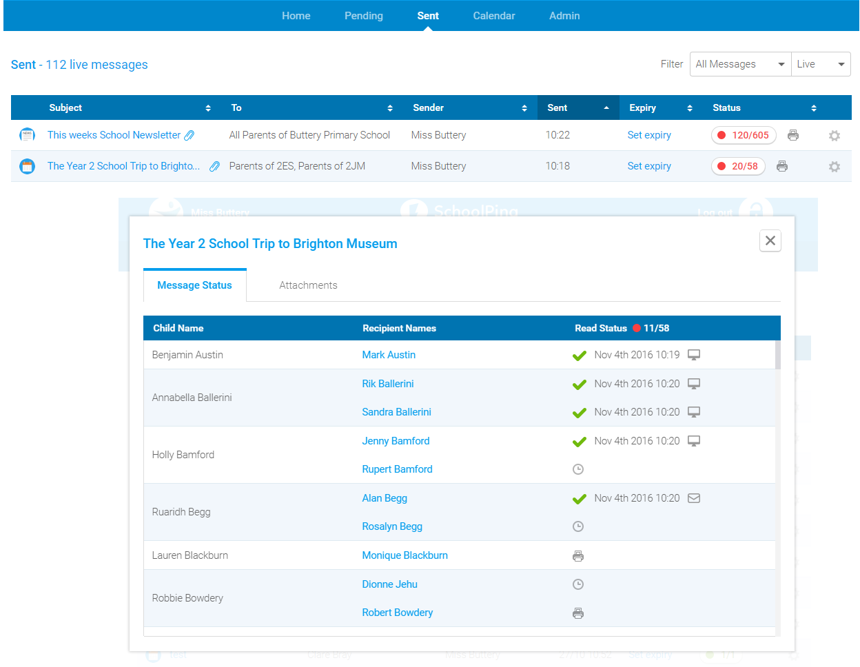Set expiry for the Year 2 School Trip
This screenshot has height=667, width=860.
point(649,166)
